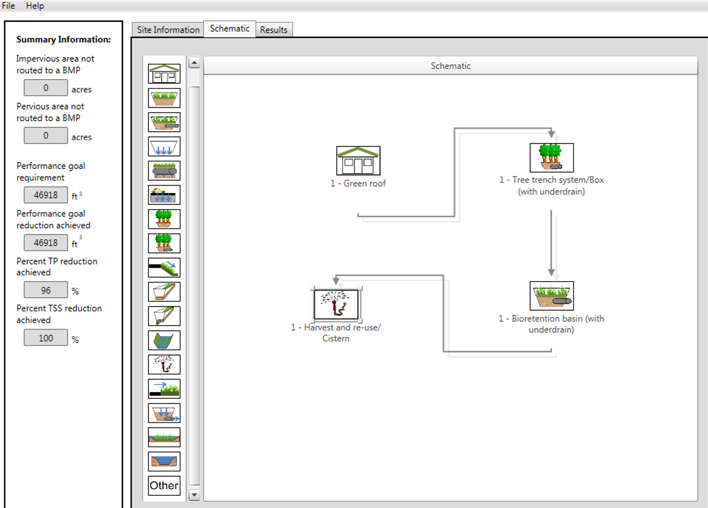
Task: Open the Results tab
Action: click(274, 29)
